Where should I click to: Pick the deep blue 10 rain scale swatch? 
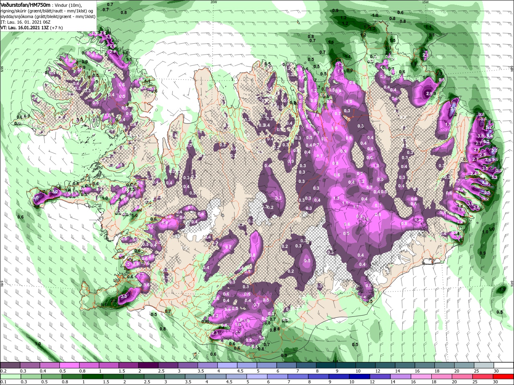pos(360,377)
